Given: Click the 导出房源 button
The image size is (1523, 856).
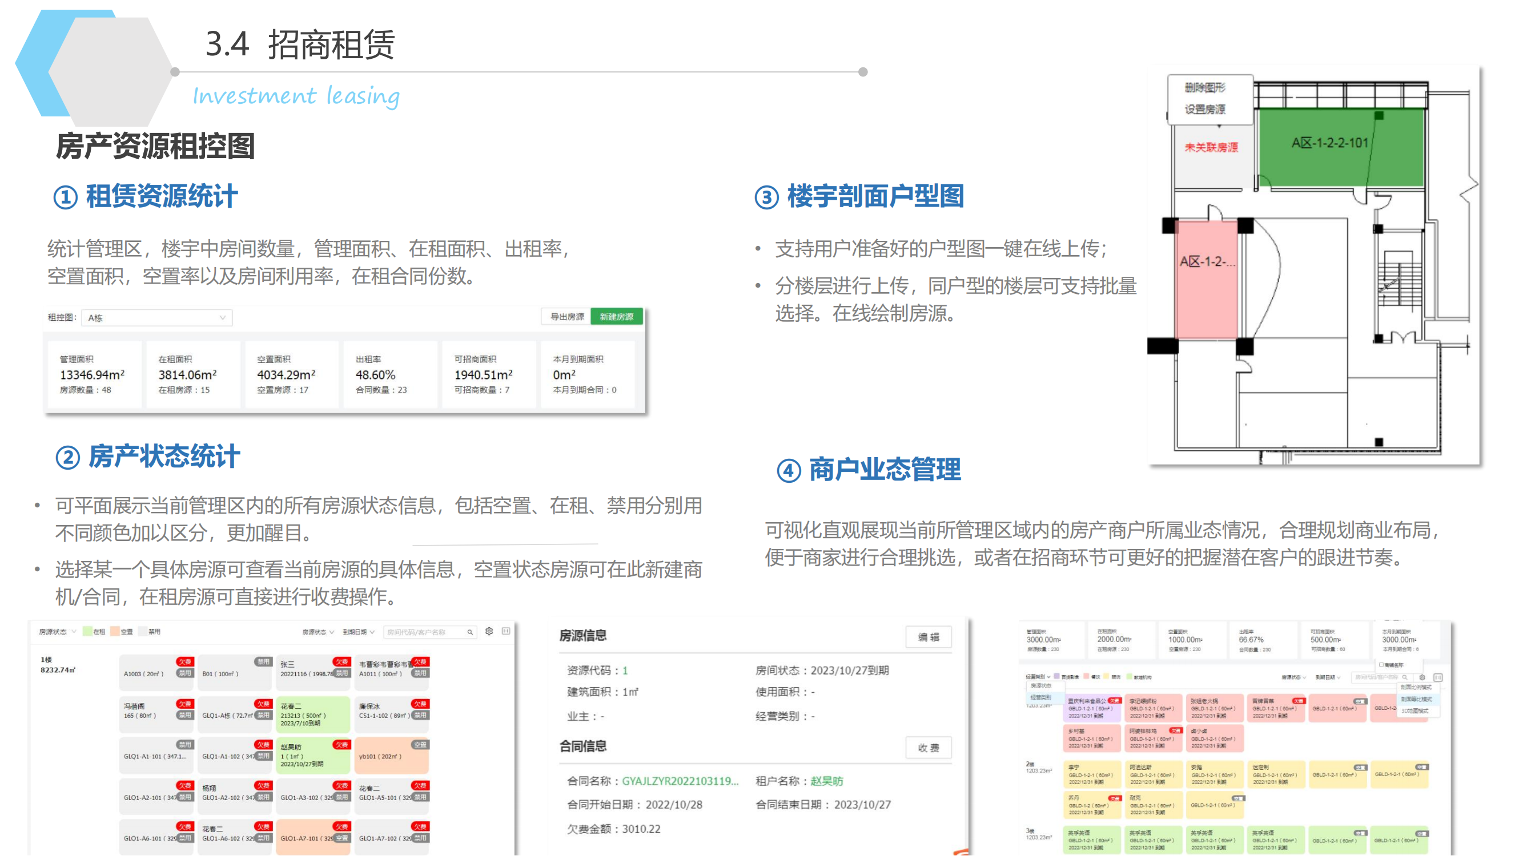Looking at the screenshot, I should pyautogui.click(x=566, y=317).
